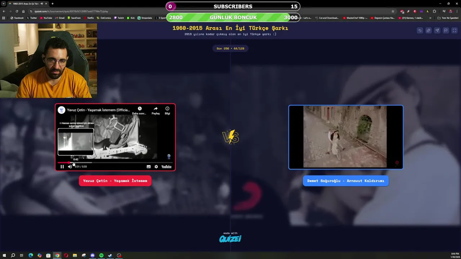The image size is (461, 259).
Task: Expand hidden bookmarks with double chevron
Action: [430, 18]
